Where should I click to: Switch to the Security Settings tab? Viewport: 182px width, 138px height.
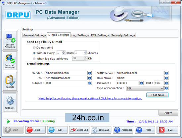(123, 35)
